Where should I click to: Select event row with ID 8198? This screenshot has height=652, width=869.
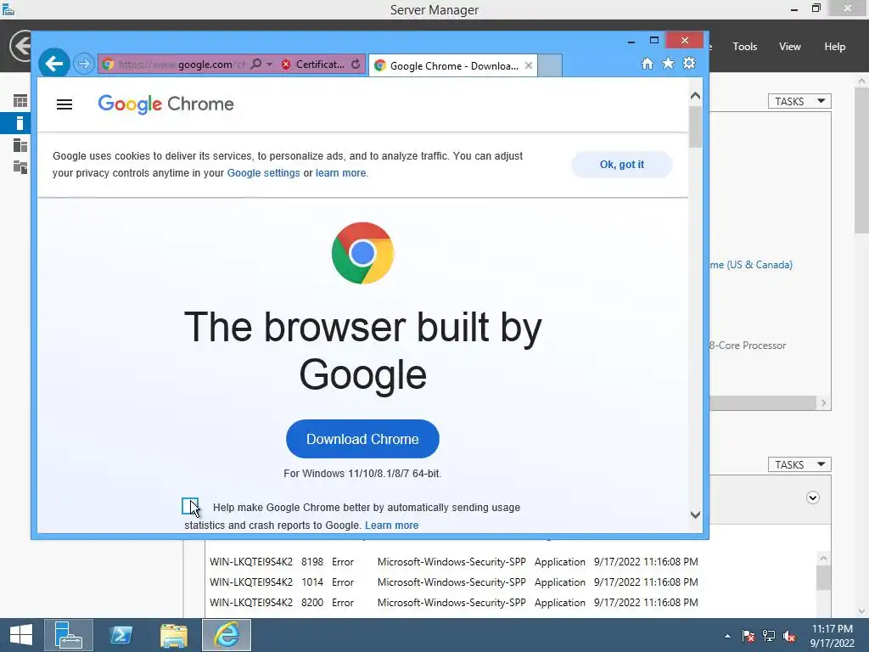tap(453, 562)
